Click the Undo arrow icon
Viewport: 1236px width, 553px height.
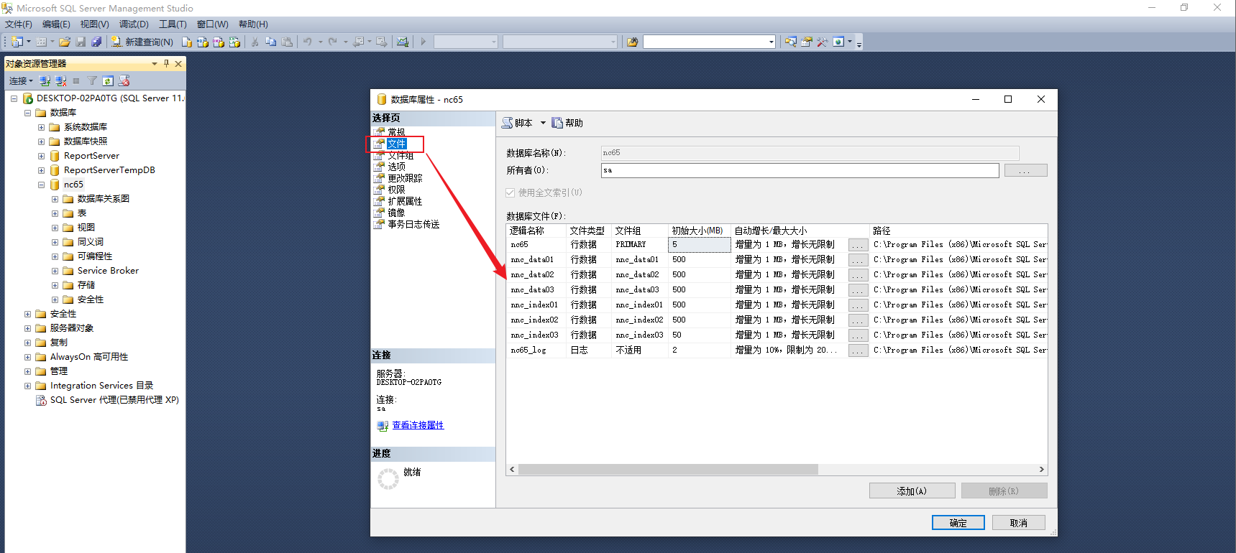point(308,42)
